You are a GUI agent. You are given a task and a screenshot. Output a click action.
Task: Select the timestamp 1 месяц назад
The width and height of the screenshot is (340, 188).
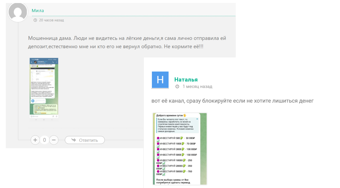click(x=197, y=87)
